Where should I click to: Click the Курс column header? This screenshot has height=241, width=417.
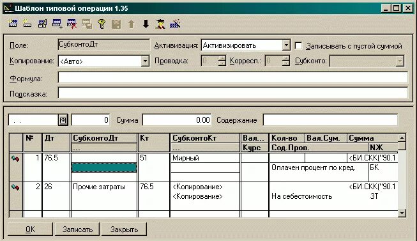255,147
